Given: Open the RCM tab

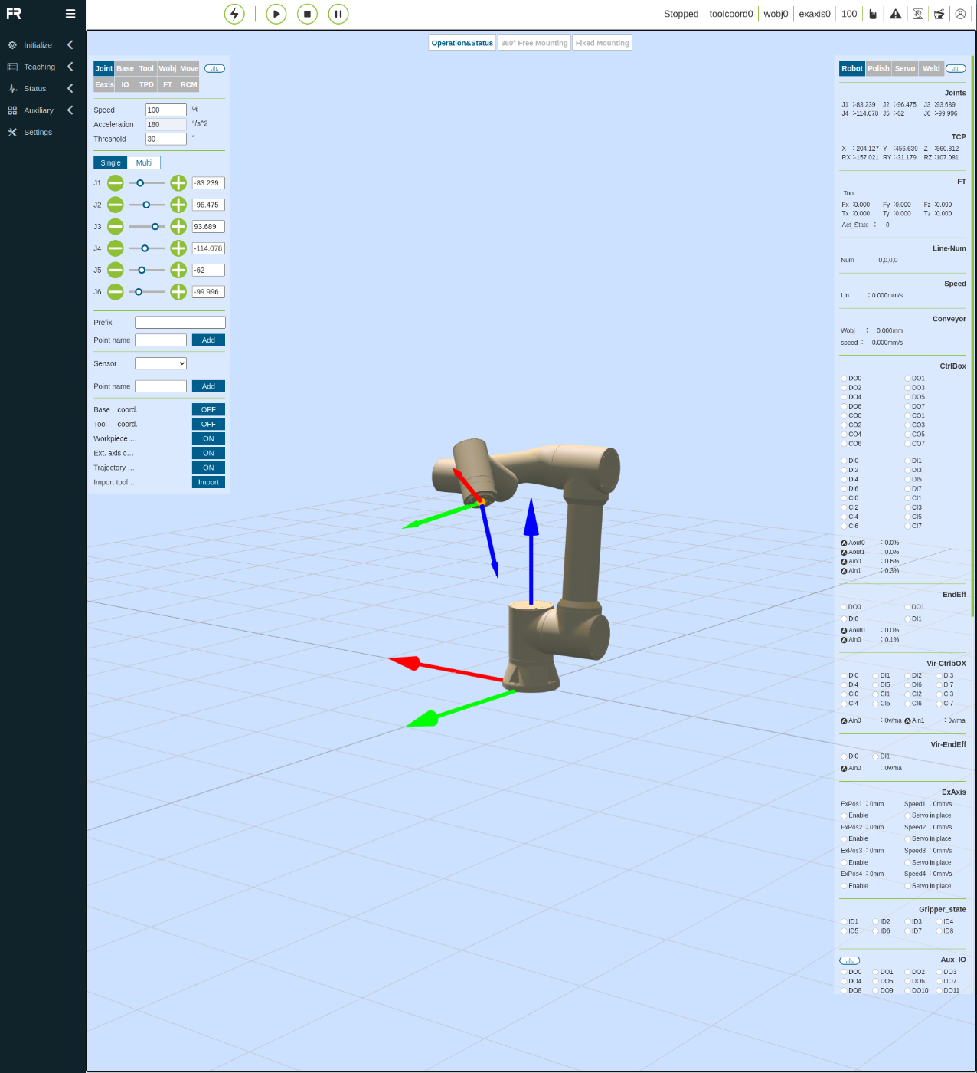Looking at the screenshot, I should coord(189,84).
